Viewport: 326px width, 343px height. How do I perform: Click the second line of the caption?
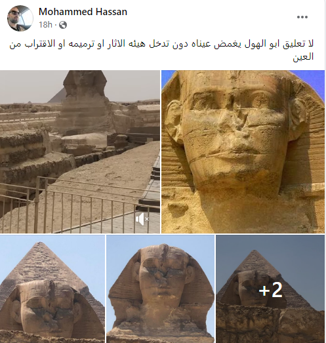pos(303,57)
